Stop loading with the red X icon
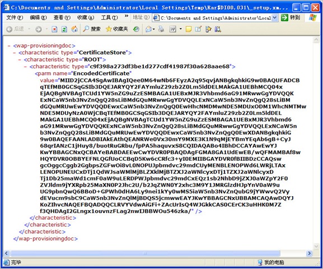This screenshot has height=269, width=323. coord(54,29)
